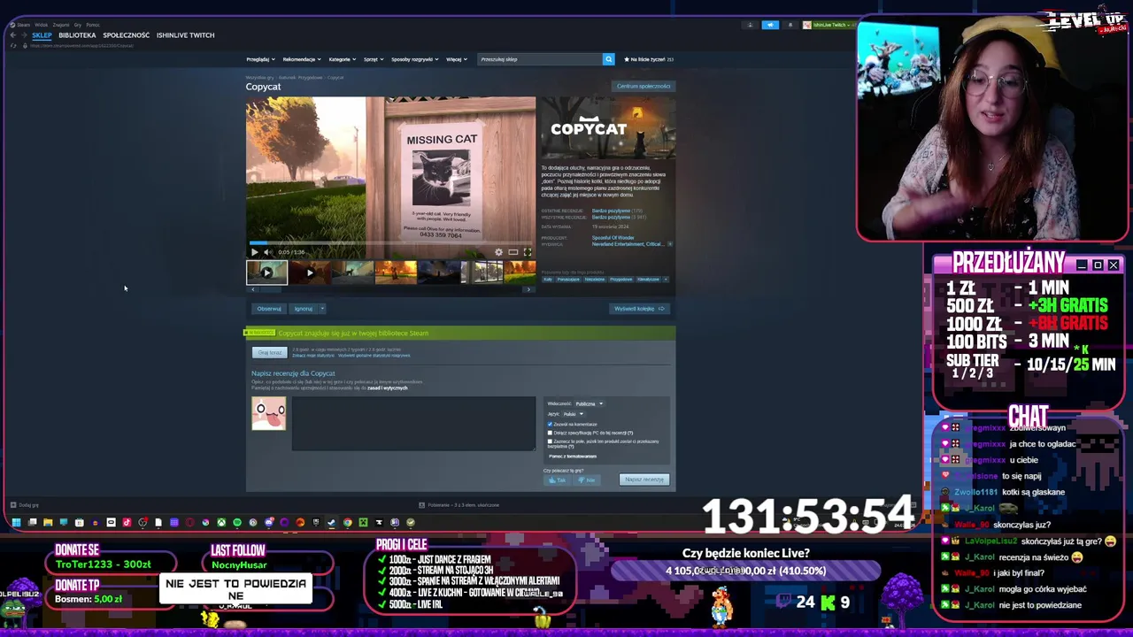Image resolution: width=1133 pixels, height=637 pixels.
Task: Expand the Ignoruj options arrow
Action: (x=322, y=309)
